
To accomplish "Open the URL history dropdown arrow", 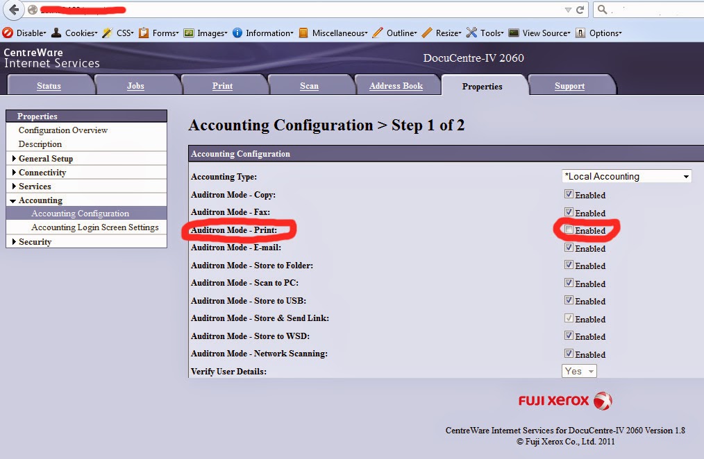I will [x=568, y=10].
